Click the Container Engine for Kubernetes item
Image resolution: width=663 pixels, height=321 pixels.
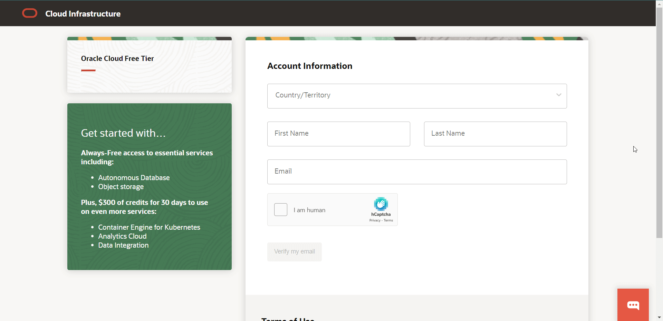tap(149, 227)
